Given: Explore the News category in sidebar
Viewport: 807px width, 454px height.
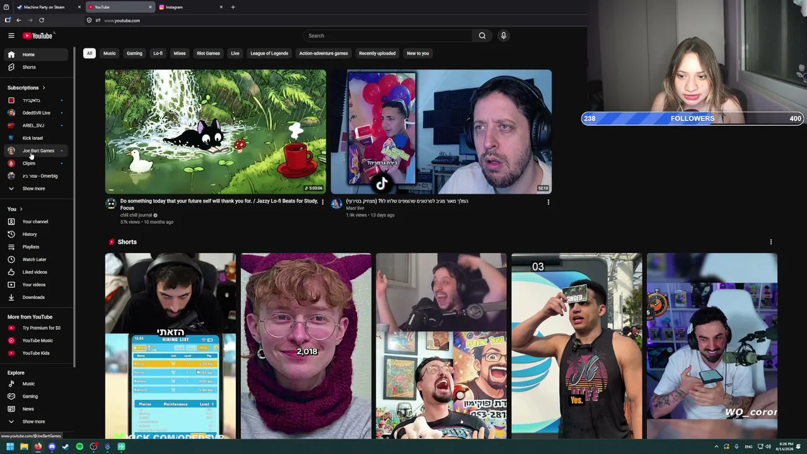Looking at the screenshot, I should [35, 409].
